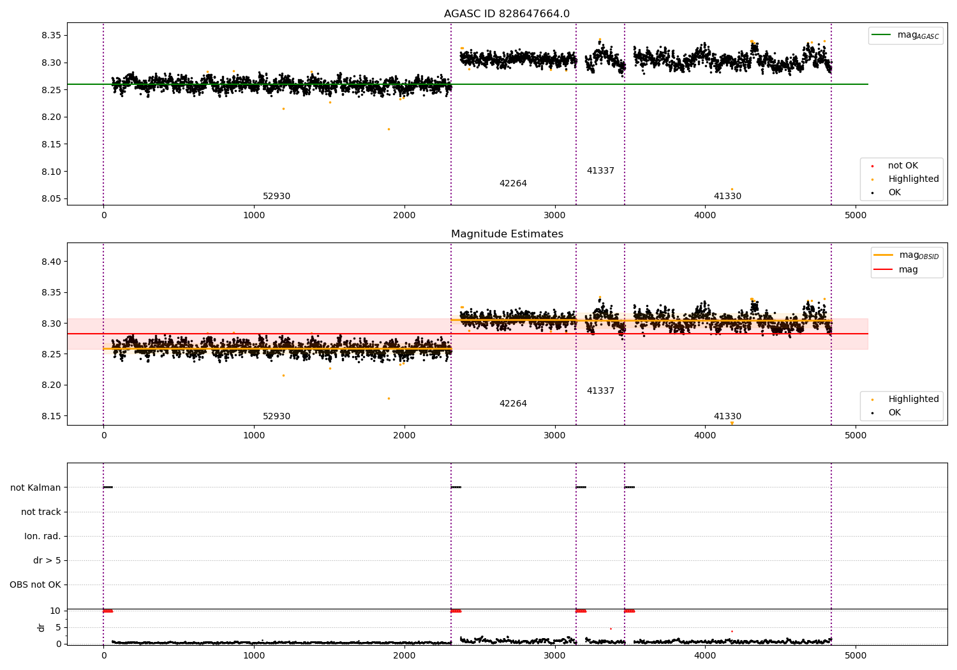The height and width of the screenshot is (670, 957).
Task: Click the green line swatch in top legend
Action: [881, 35]
